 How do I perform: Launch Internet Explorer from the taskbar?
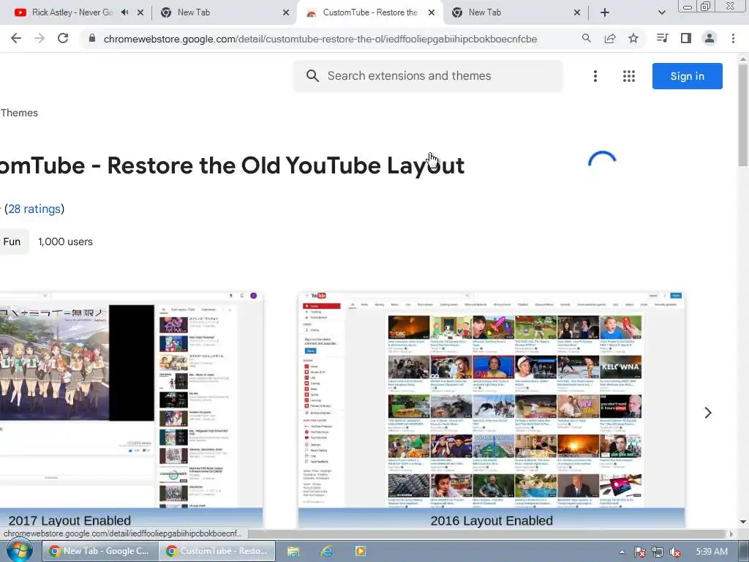[x=327, y=552]
